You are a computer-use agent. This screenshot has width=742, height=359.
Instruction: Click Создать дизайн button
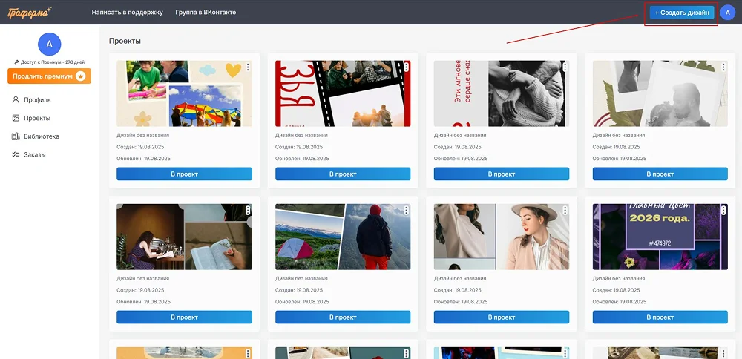click(x=681, y=13)
